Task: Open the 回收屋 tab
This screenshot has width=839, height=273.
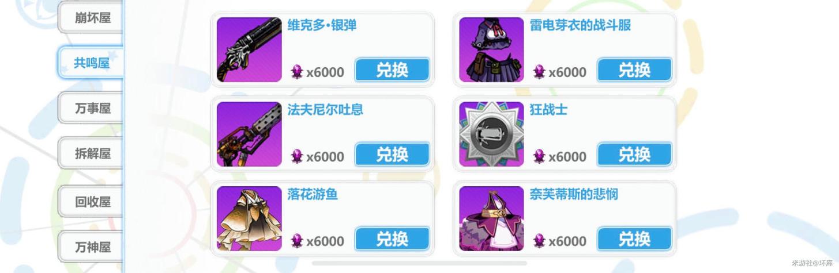Action: pos(92,202)
